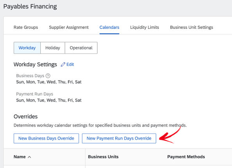This screenshot has height=168, width=232.
Task: Select the Workday calendar segment
Action: click(x=27, y=48)
